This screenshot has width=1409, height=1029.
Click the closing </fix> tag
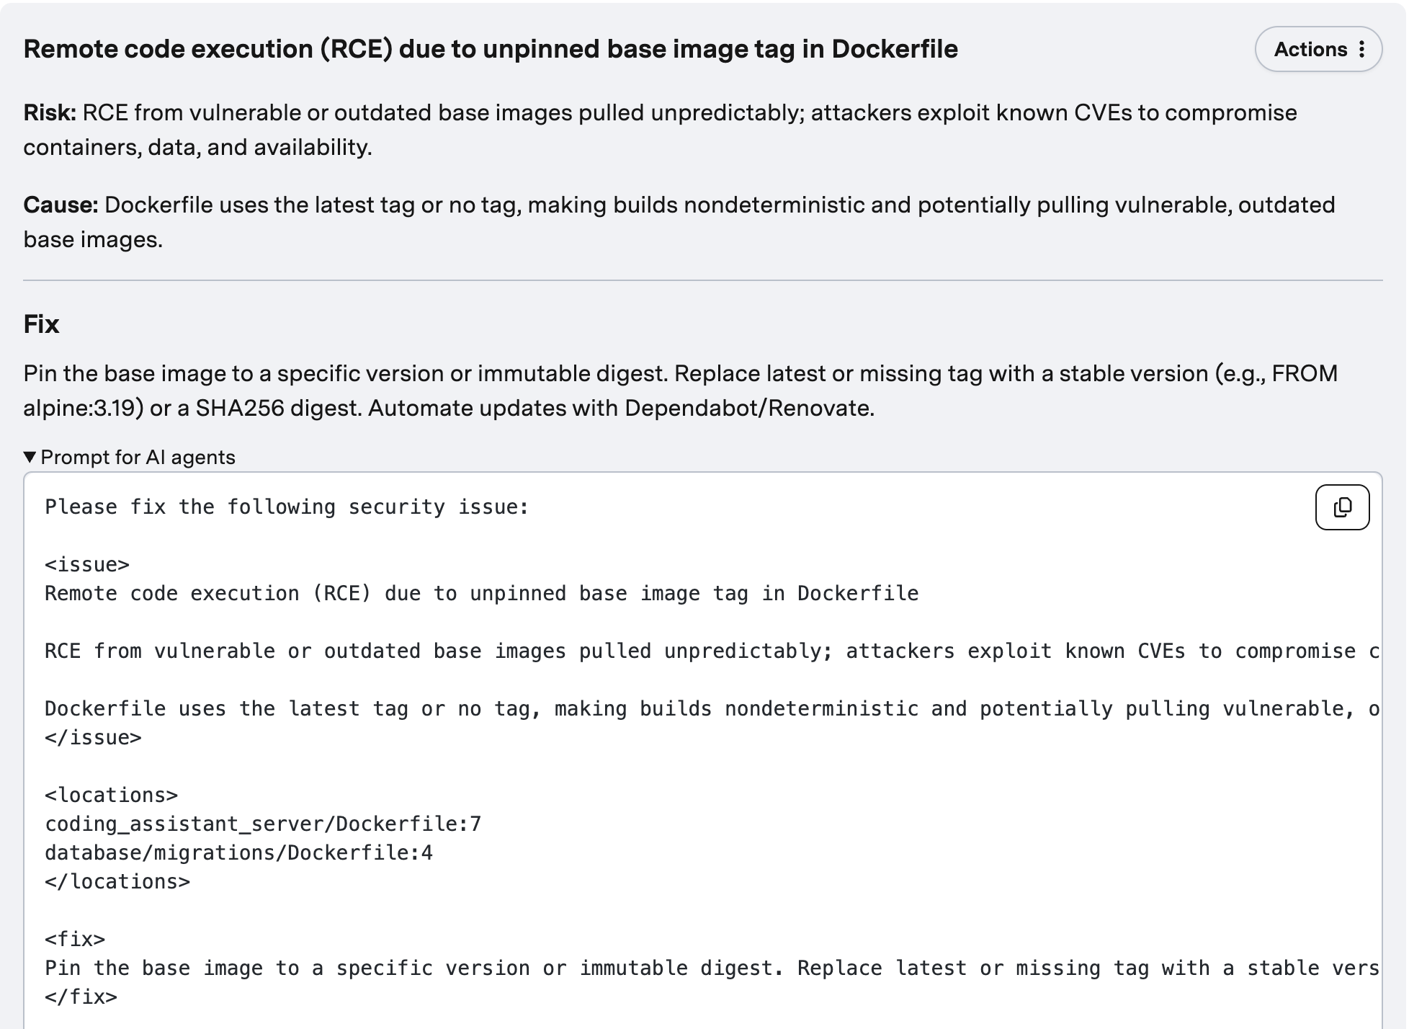[81, 997]
